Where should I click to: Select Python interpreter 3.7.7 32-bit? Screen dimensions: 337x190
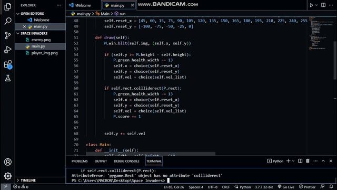[x=264, y=187]
